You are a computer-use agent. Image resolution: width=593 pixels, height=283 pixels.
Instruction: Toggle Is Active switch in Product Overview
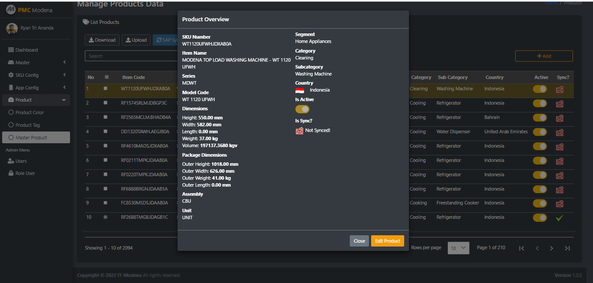(x=302, y=109)
